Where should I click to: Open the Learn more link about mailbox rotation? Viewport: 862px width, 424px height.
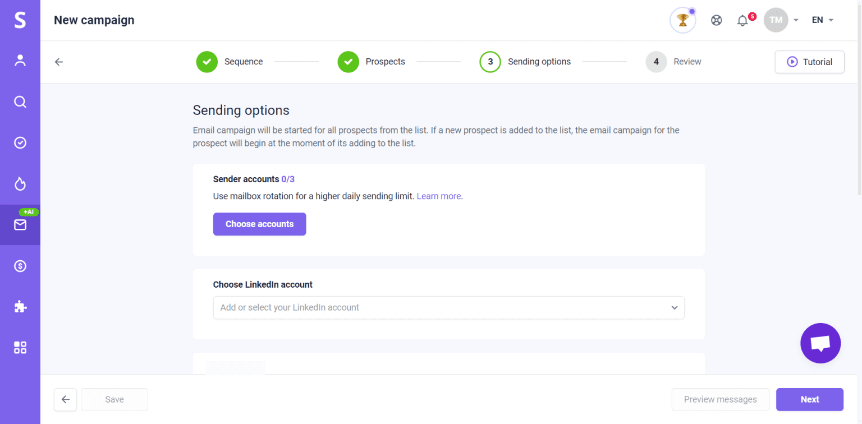pos(438,196)
